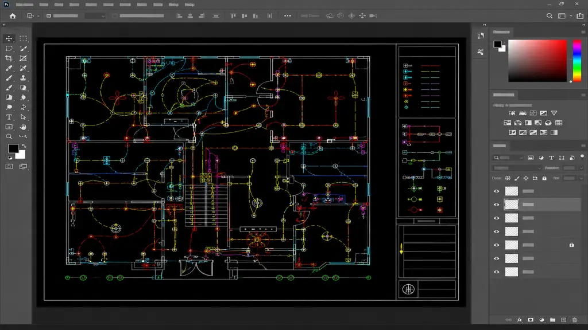Open the layer filter type dropdown

(508, 158)
